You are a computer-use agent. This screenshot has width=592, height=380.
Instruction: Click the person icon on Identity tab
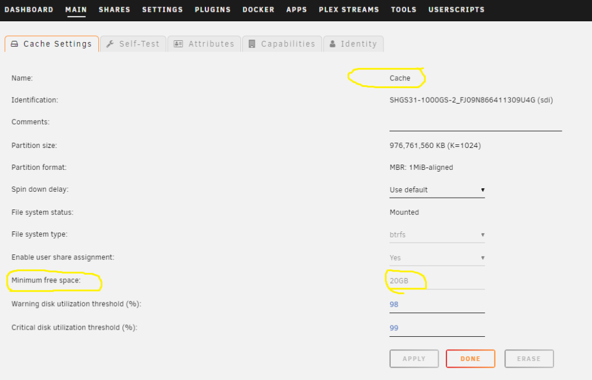click(x=332, y=44)
